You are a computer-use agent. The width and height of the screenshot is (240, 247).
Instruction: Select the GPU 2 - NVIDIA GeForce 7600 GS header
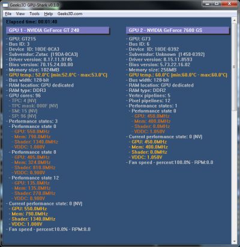(178, 30)
